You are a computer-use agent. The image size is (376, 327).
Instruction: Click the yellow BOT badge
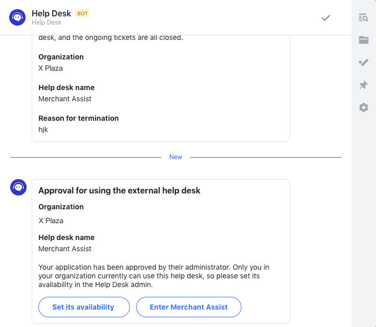tap(82, 13)
